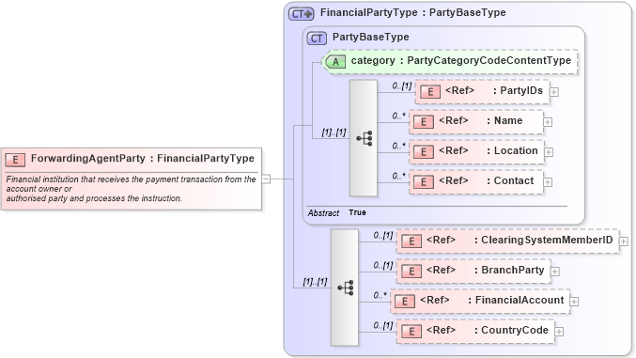
Task: Click the 0..* cardinality of Name
Action: (398, 116)
